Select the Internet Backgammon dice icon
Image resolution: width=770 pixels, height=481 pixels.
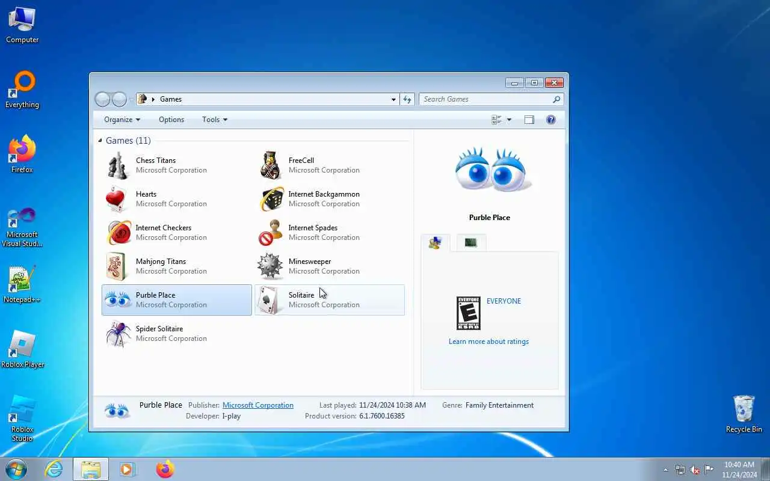[x=271, y=199]
